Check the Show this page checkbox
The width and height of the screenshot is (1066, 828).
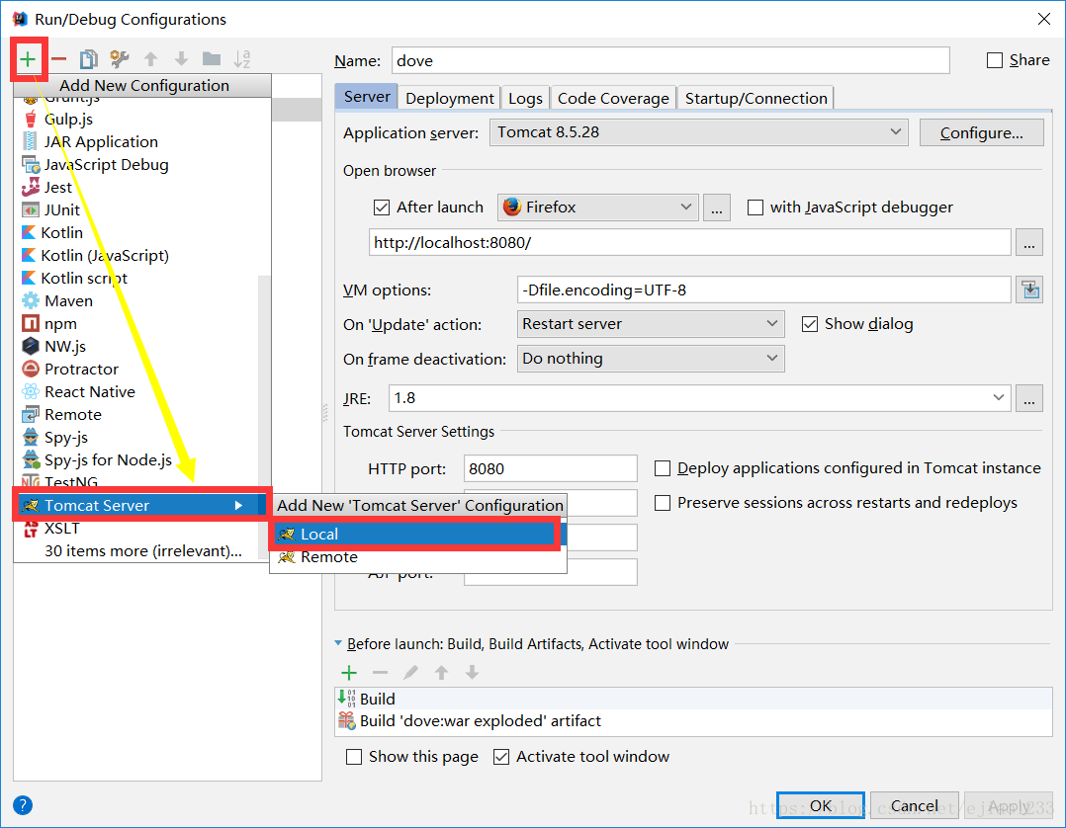(354, 757)
